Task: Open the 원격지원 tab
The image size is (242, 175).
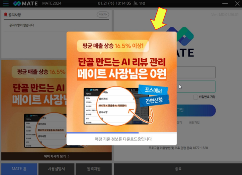Action: point(94,169)
